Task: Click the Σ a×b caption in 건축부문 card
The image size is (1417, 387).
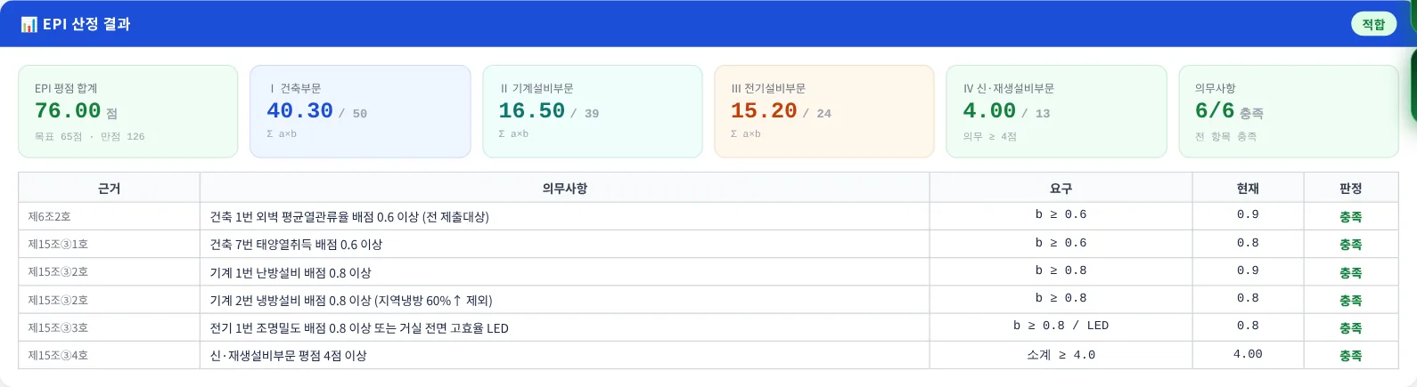Action: coord(282,133)
